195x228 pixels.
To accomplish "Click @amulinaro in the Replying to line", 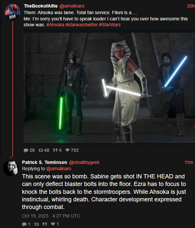I will tap(59, 169).
